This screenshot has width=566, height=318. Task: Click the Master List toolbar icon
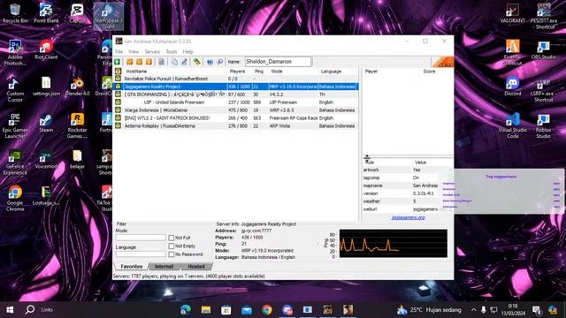click(x=161, y=62)
